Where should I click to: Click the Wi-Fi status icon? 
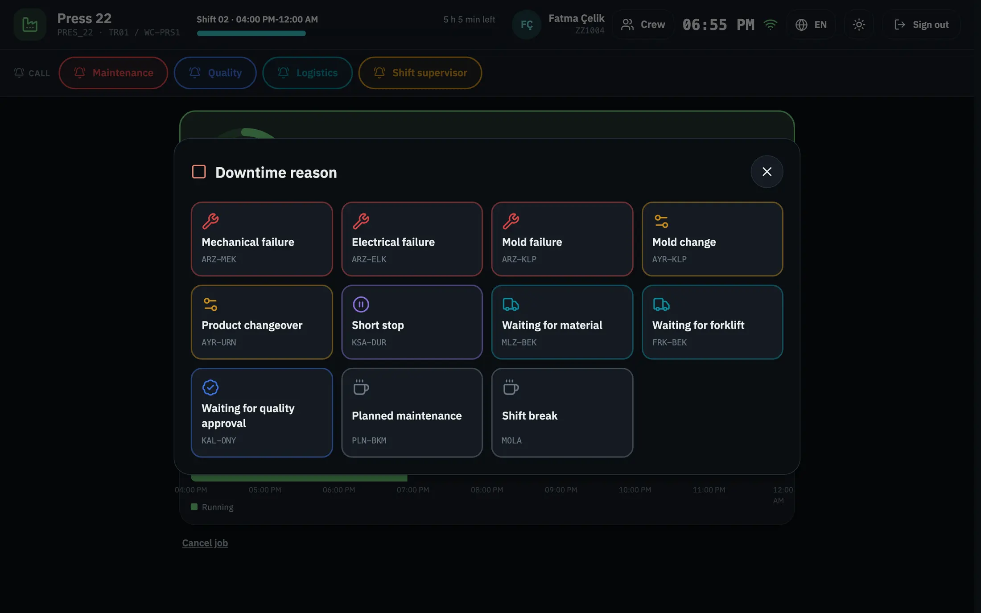click(x=770, y=25)
